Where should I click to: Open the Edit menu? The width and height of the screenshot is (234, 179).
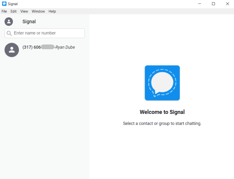(x=13, y=11)
